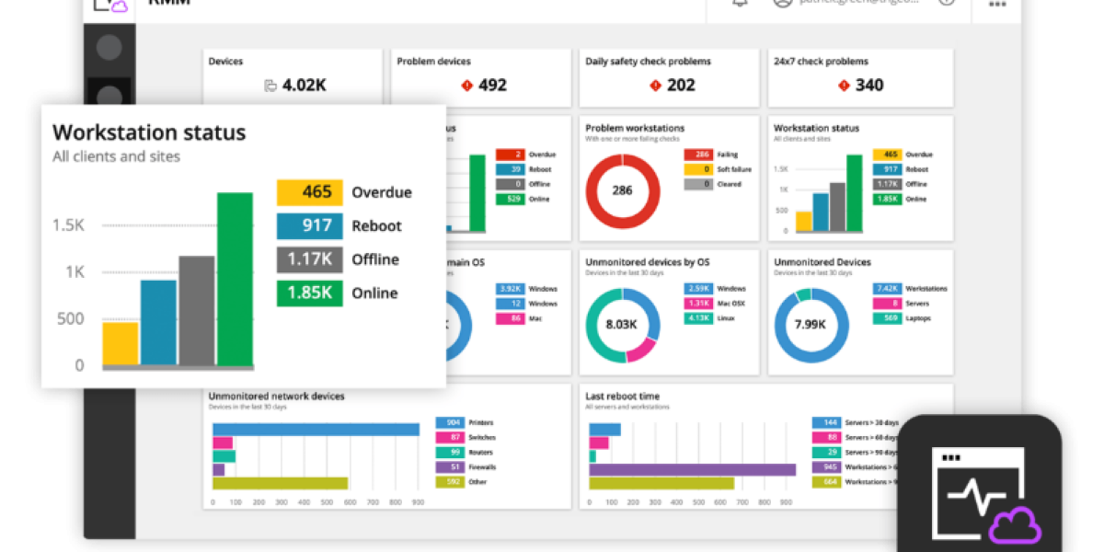Click the tall green Online bar in enlarged chart
The height and width of the screenshot is (552, 1104).
(x=235, y=279)
